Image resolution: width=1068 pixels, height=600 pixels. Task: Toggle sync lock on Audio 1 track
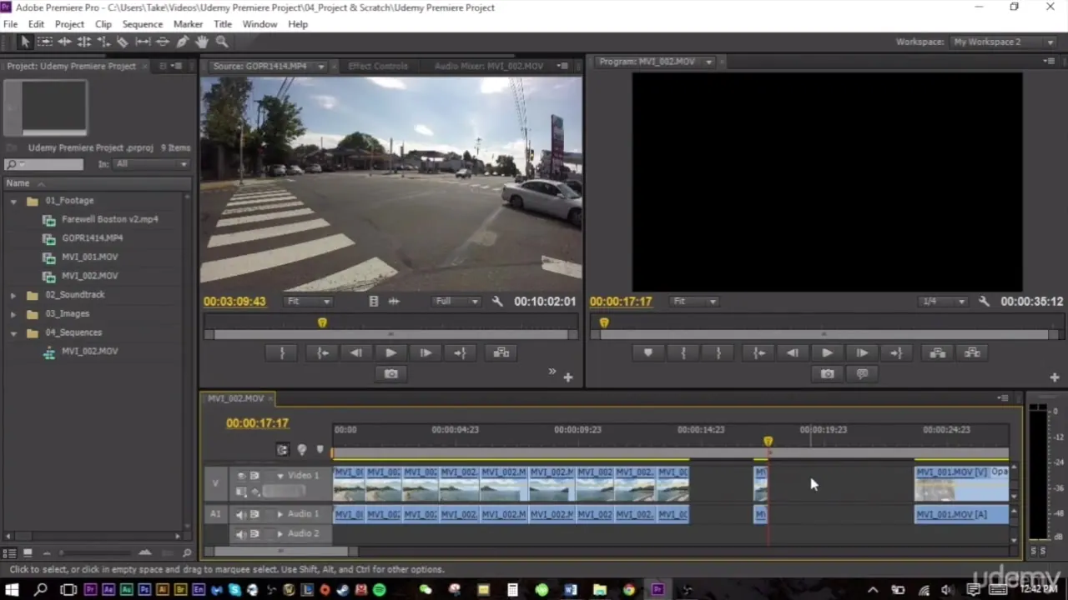[x=254, y=514]
